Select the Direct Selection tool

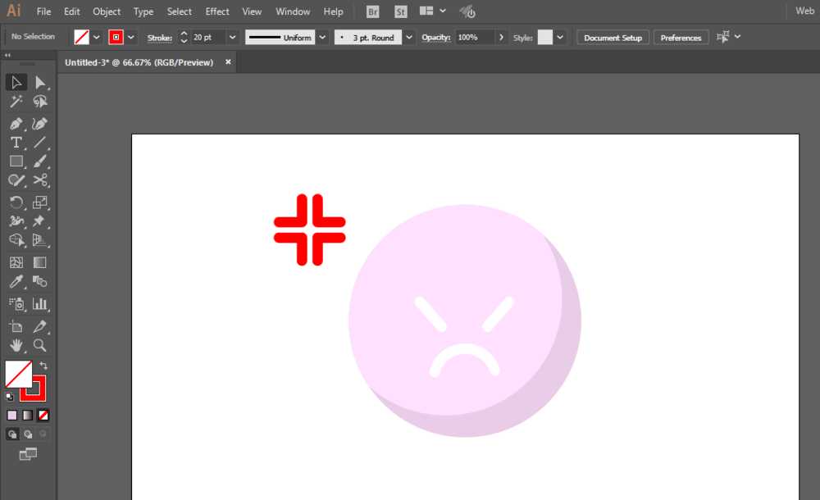[x=39, y=83]
